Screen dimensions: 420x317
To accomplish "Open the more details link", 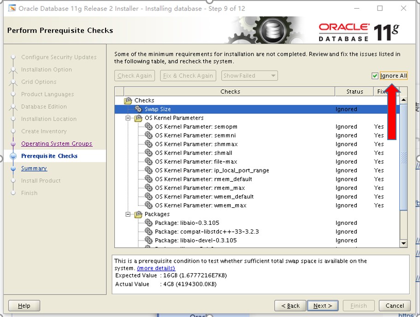I will pos(156,268).
